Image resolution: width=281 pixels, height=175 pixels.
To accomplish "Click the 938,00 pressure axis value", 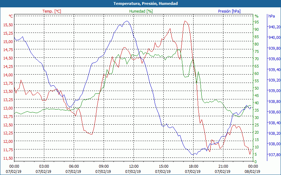I will (274, 144).
